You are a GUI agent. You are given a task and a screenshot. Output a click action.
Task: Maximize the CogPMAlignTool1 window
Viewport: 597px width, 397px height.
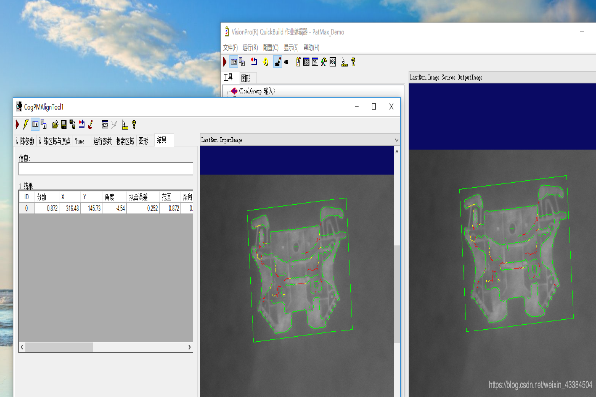click(374, 107)
